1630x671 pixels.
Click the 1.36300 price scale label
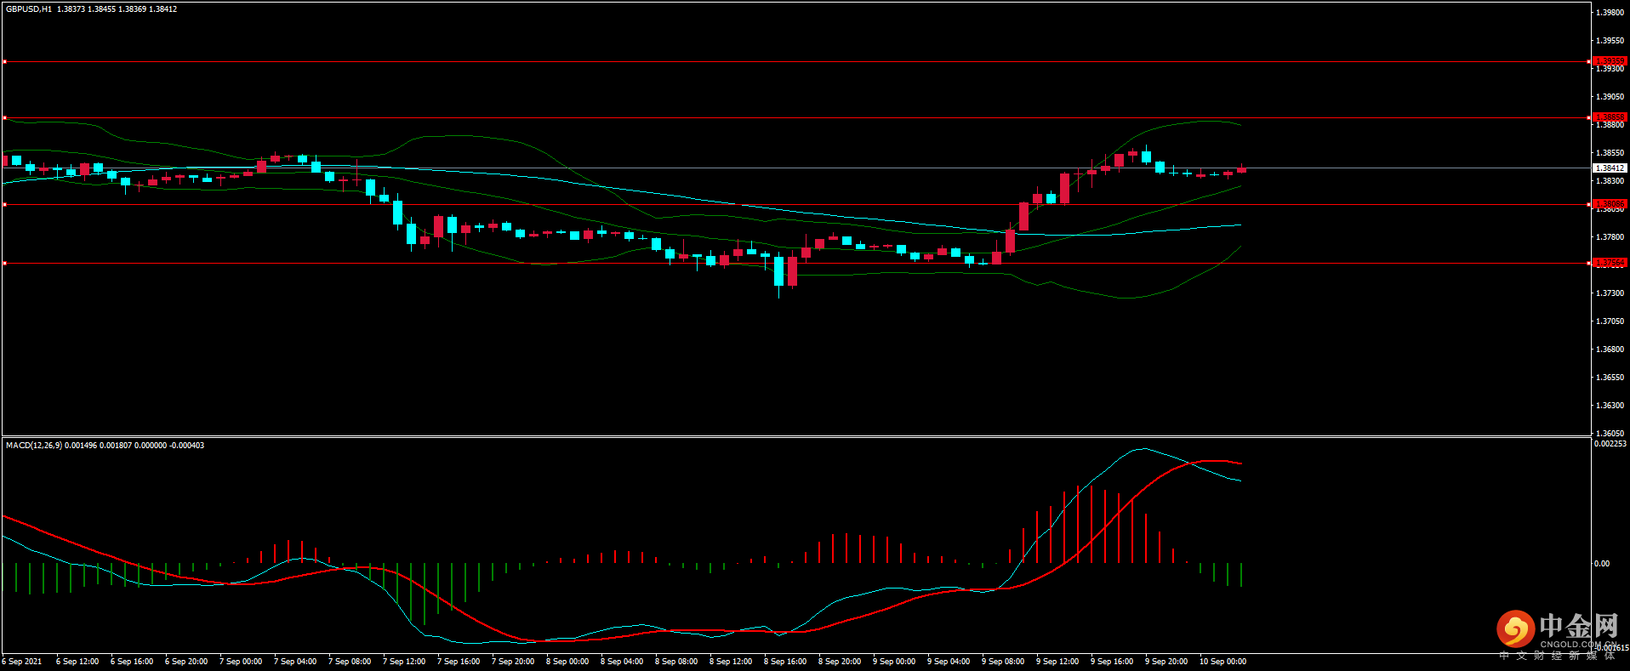point(1610,406)
